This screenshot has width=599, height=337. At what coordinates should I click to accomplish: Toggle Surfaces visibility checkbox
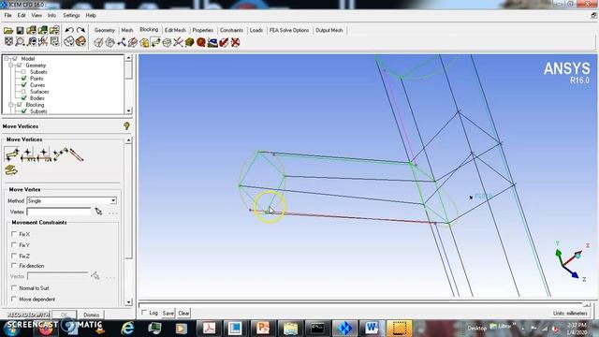pos(23,92)
